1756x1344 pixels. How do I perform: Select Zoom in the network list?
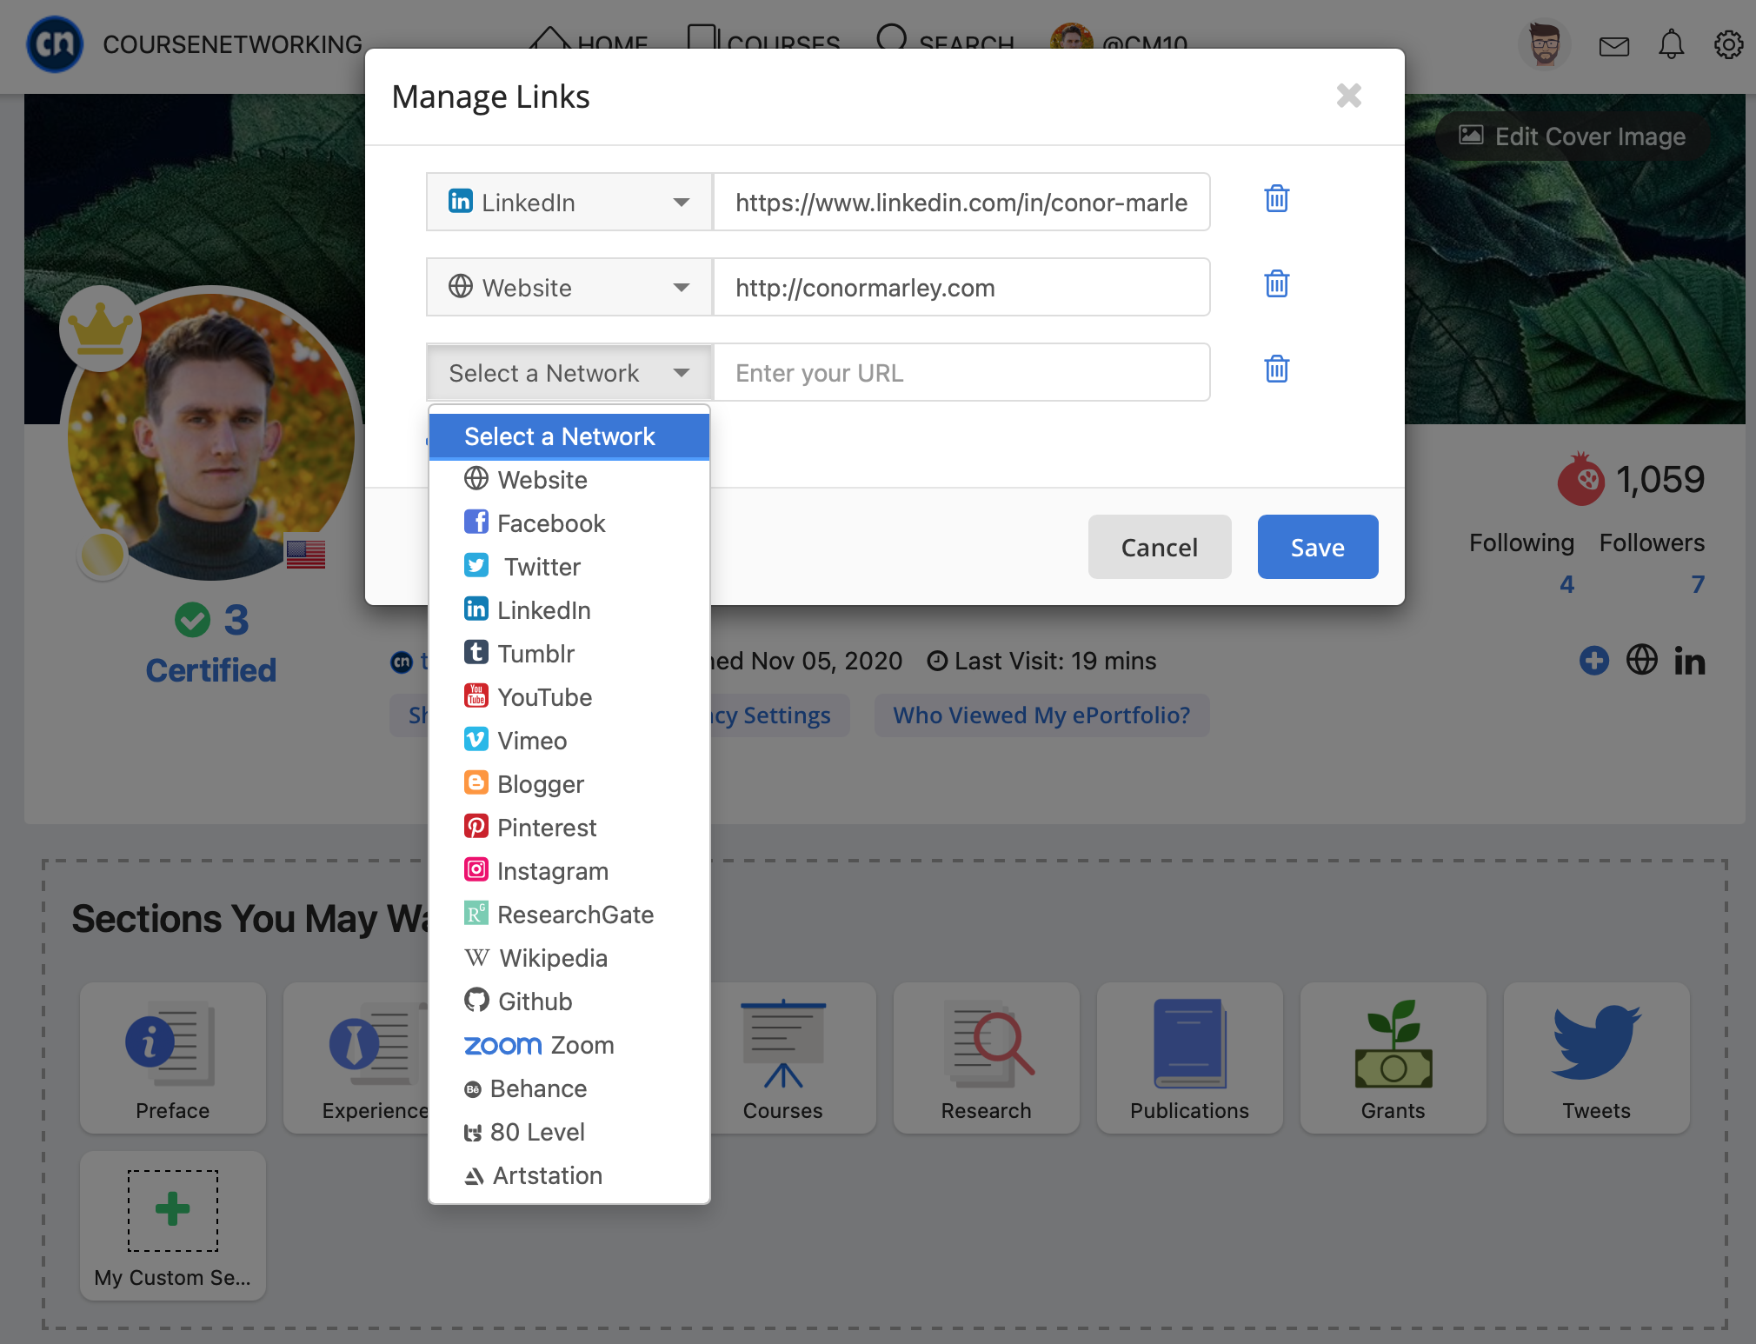coord(569,1045)
